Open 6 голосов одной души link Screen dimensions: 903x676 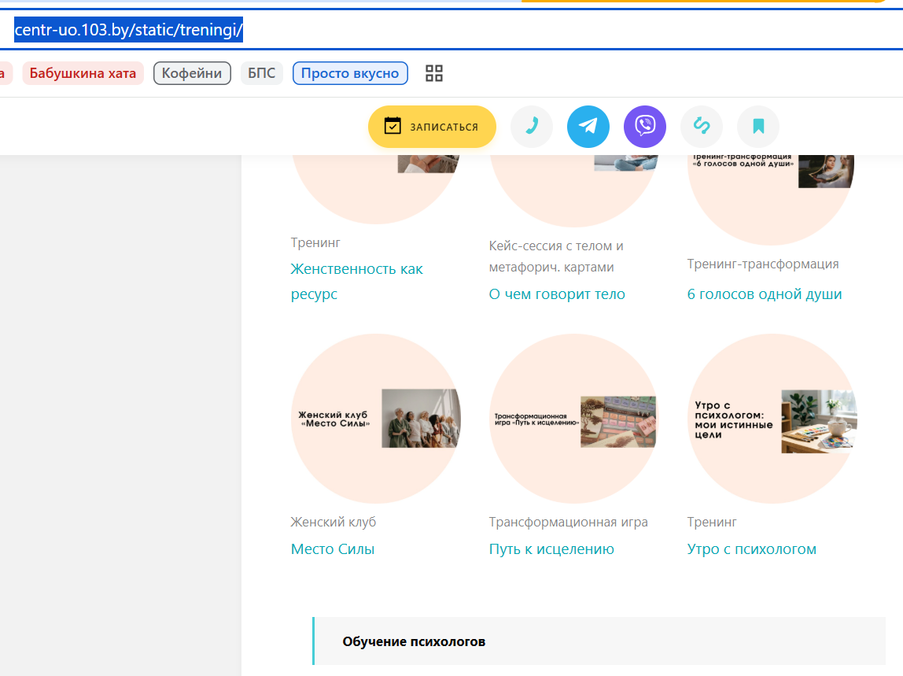click(x=765, y=294)
